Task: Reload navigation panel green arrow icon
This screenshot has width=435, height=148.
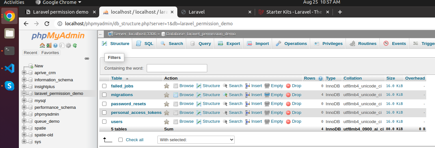Action: pos(75,45)
